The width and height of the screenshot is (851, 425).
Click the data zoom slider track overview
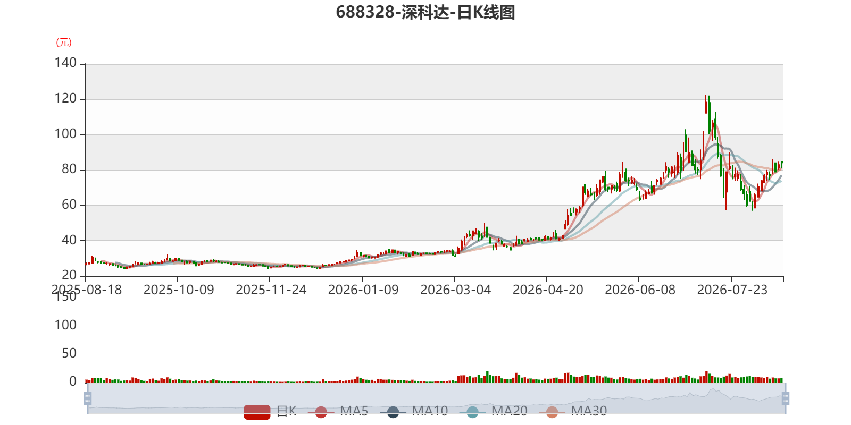pyautogui.click(x=436, y=398)
